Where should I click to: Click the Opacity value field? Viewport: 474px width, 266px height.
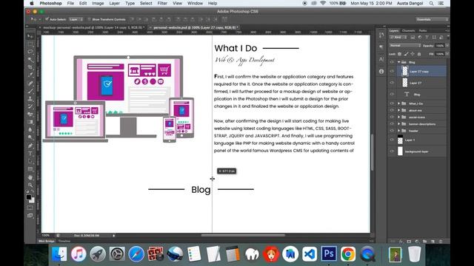click(440, 46)
